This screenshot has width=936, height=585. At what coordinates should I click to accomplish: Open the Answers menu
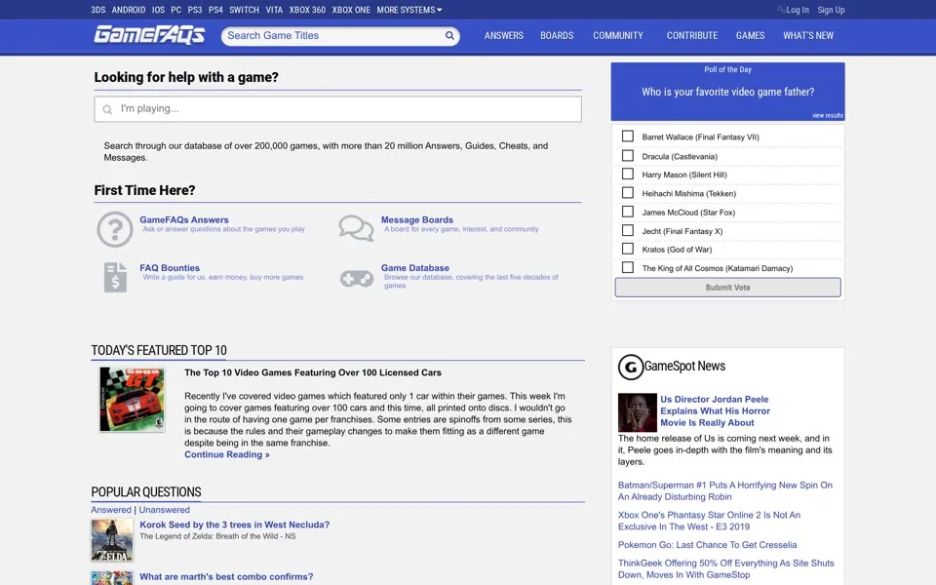click(x=504, y=36)
